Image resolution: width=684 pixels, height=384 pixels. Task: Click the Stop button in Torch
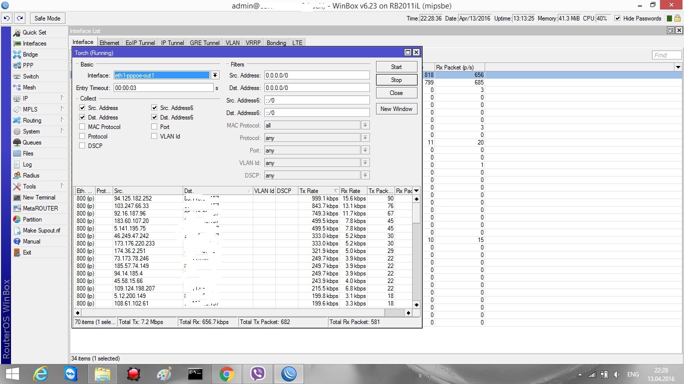[397, 80]
